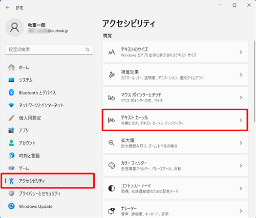Open コントラスト テーマ settings title

pos(136,186)
